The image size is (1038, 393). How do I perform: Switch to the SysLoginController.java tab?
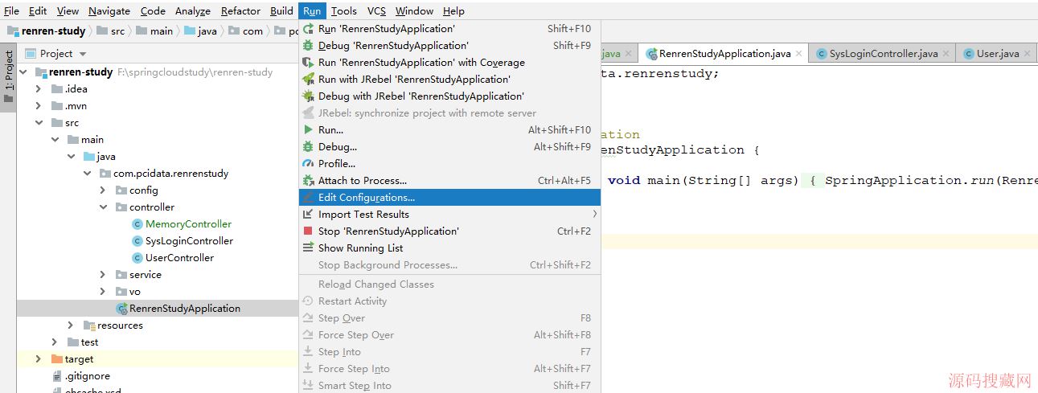(x=883, y=54)
